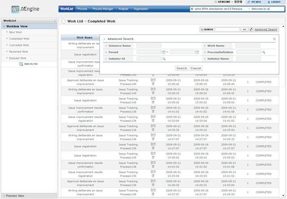The image size is (287, 199).
Task: Click the Work List page document icon
Action: click(63, 21)
